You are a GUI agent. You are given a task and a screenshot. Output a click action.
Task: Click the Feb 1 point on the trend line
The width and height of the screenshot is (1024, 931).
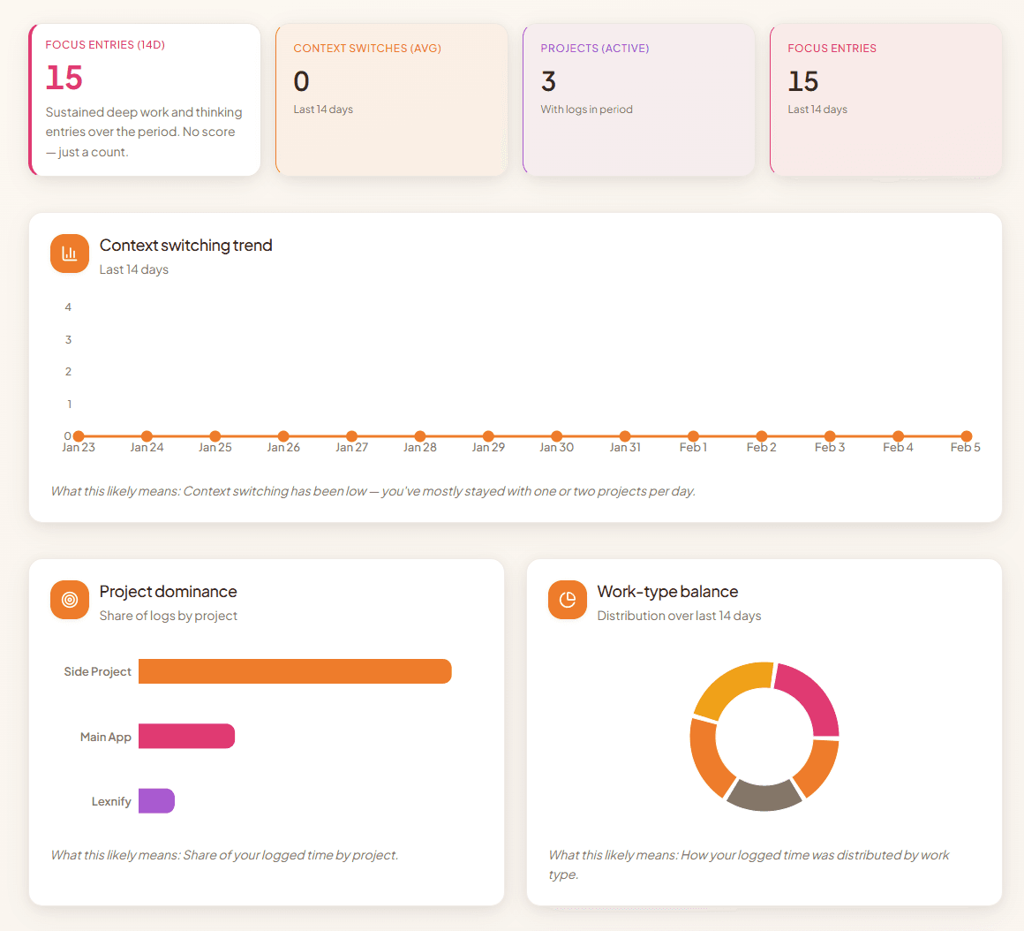693,435
